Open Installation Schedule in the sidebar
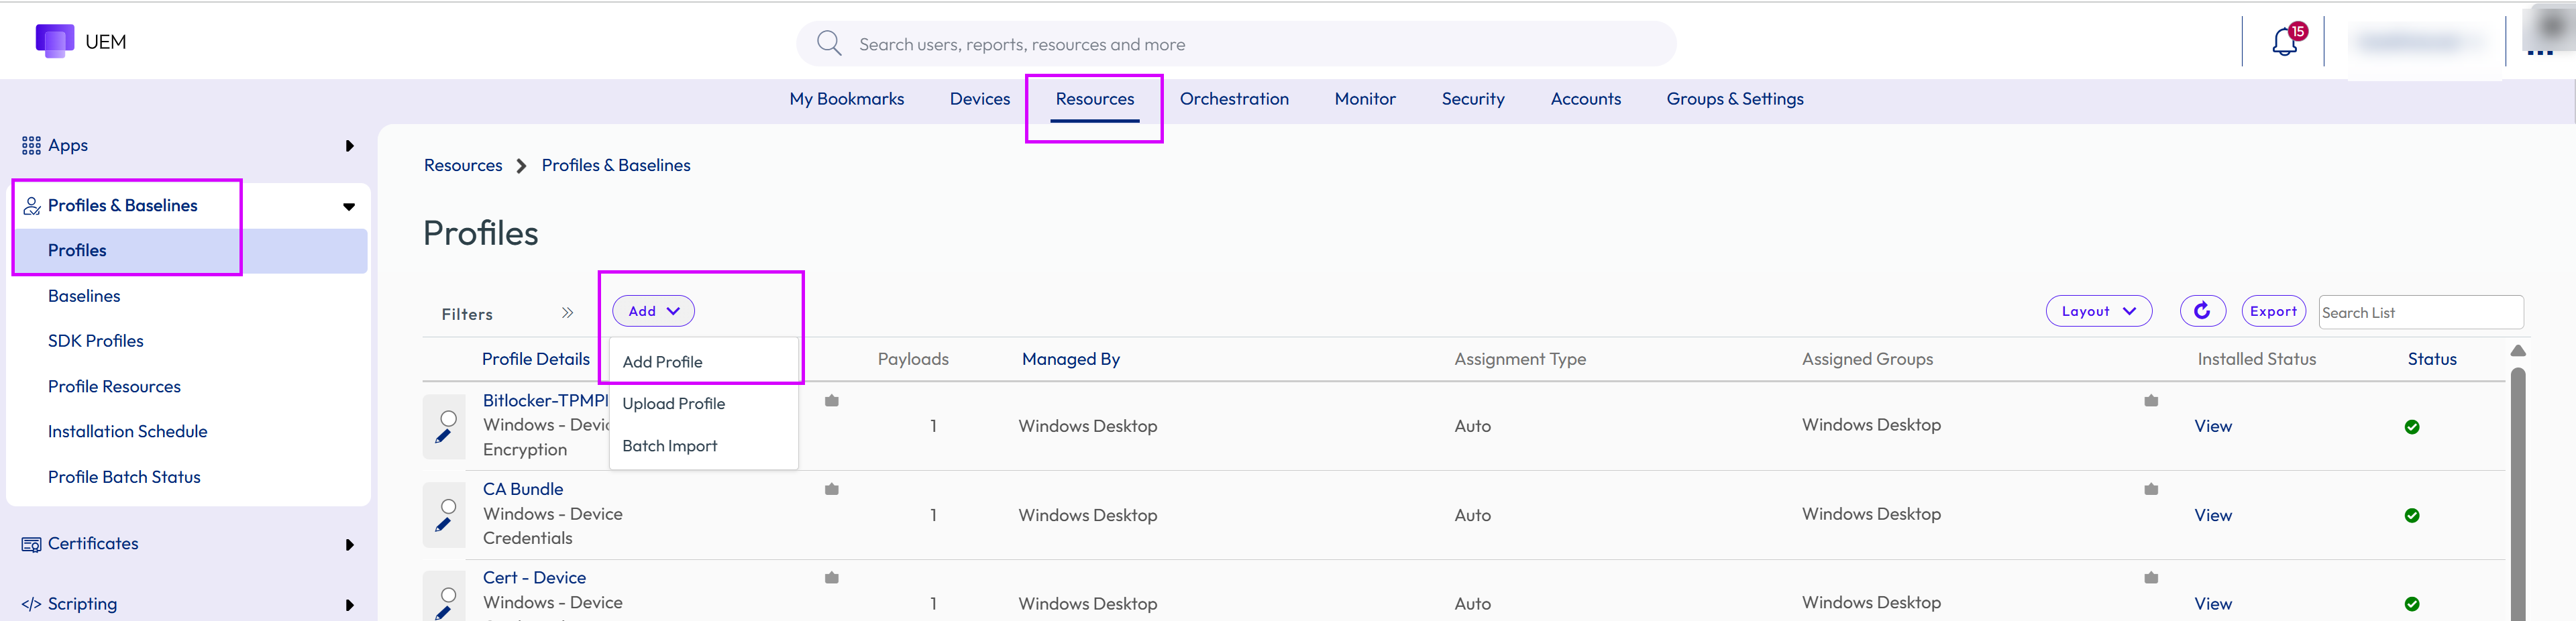 [128, 432]
